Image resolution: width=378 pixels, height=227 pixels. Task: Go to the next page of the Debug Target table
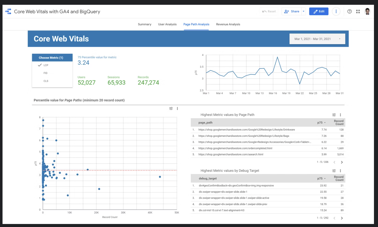342,218
